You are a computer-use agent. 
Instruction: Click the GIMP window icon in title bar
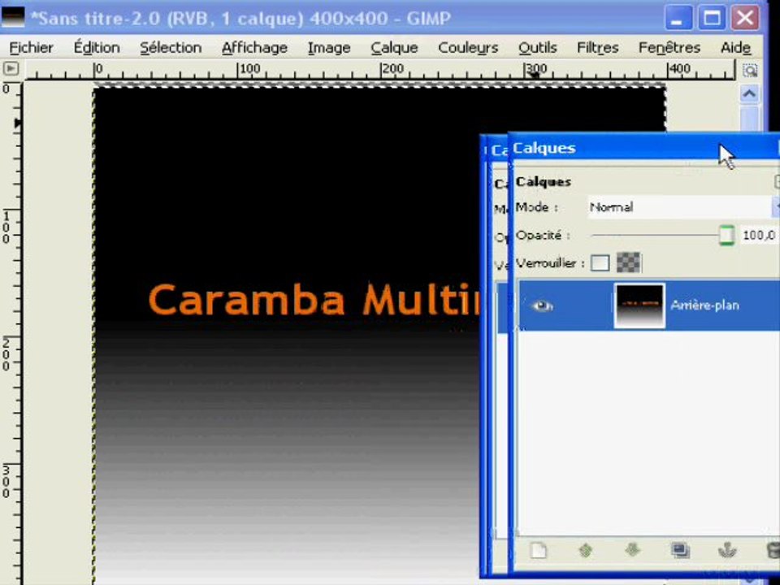13,17
